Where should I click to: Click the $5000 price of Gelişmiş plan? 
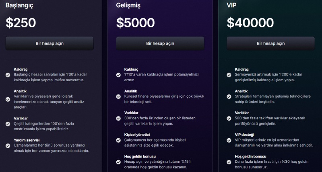tap(135, 23)
